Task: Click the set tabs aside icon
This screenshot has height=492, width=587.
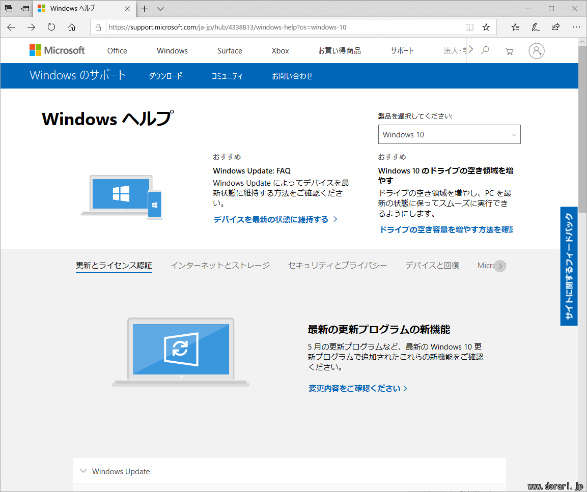Action: [x=25, y=8]
